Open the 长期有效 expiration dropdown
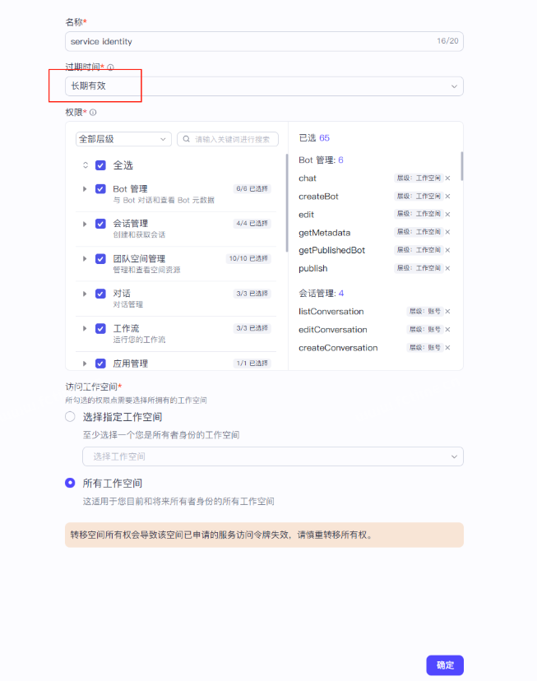Image resolution: width=537 pixels, height=681 pixels. pos(263,86)
